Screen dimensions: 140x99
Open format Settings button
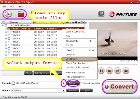(x=73, y=83)
